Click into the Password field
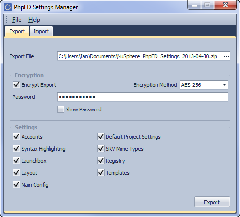Screen dimensions: 240x217 143,97
